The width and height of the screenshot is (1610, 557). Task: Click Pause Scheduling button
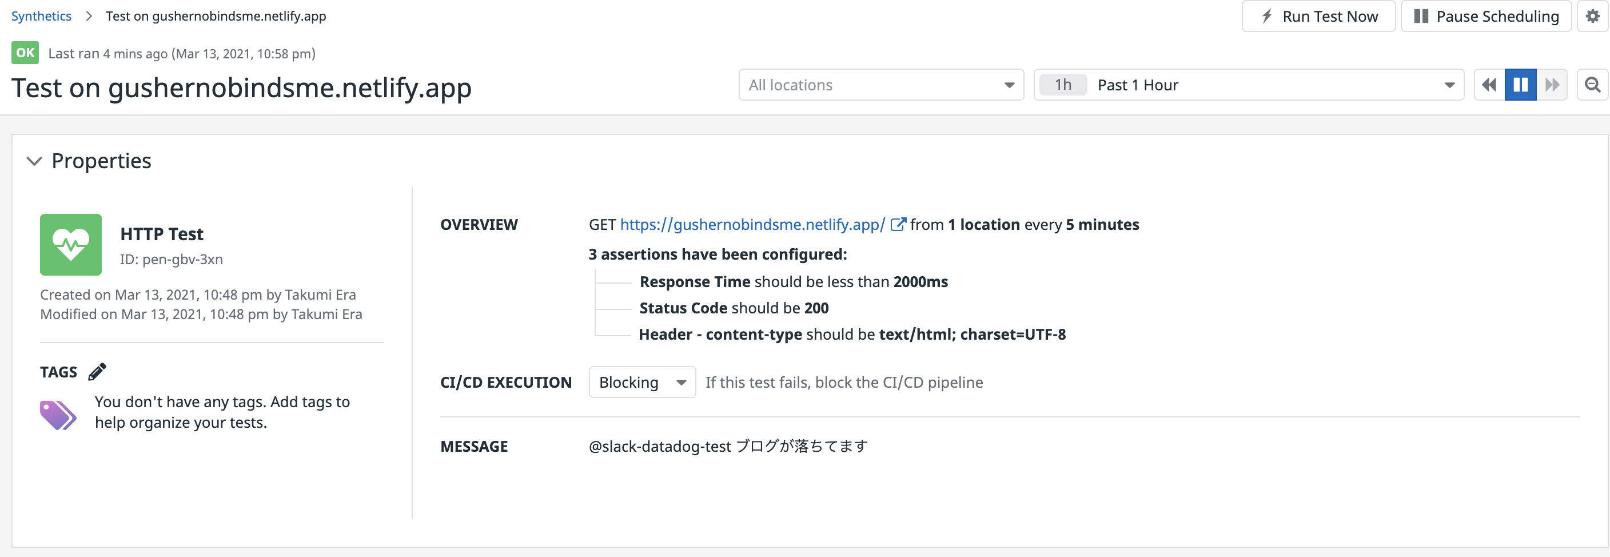(x=1485, y=16)
